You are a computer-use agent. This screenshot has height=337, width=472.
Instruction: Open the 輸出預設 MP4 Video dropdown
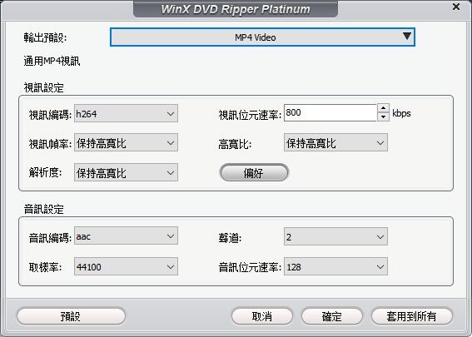pos(262,37)
